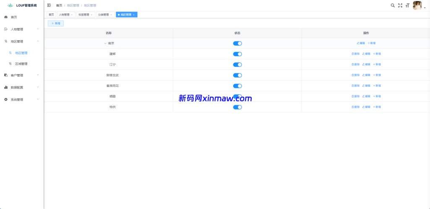
Task: Toggle fullscreen mode icon
Action: click(x=400, y=5)
